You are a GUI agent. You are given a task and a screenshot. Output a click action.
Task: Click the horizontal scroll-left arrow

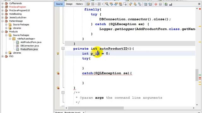[66, 108]
